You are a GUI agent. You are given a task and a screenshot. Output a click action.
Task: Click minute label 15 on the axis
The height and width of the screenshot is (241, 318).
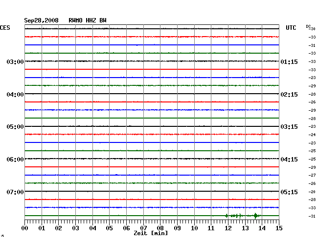[x=279, y=228]
